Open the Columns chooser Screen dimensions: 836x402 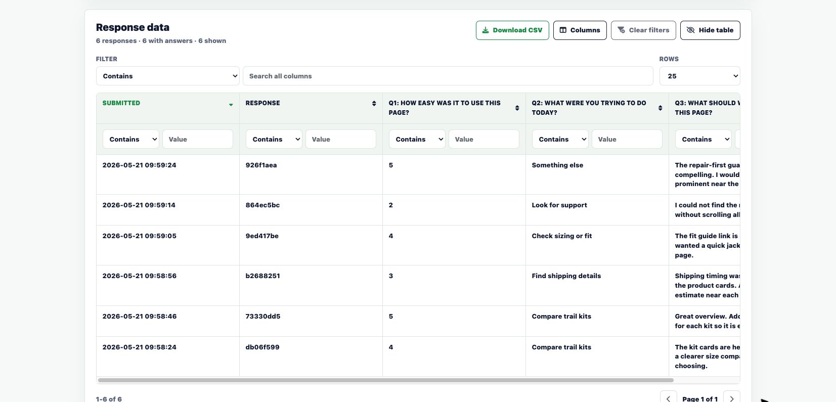(x=580, y=30)
